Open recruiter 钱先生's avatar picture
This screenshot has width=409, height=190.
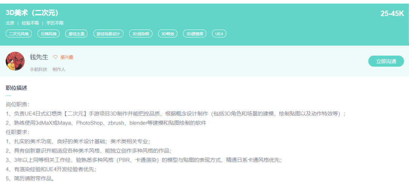point(15,61)
